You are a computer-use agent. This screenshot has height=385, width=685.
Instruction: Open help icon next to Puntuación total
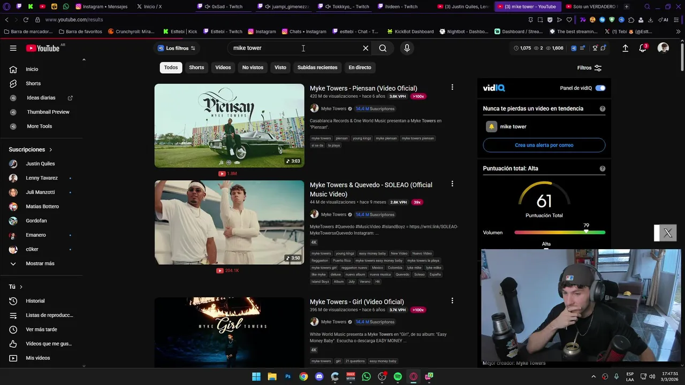pos(602,168)
